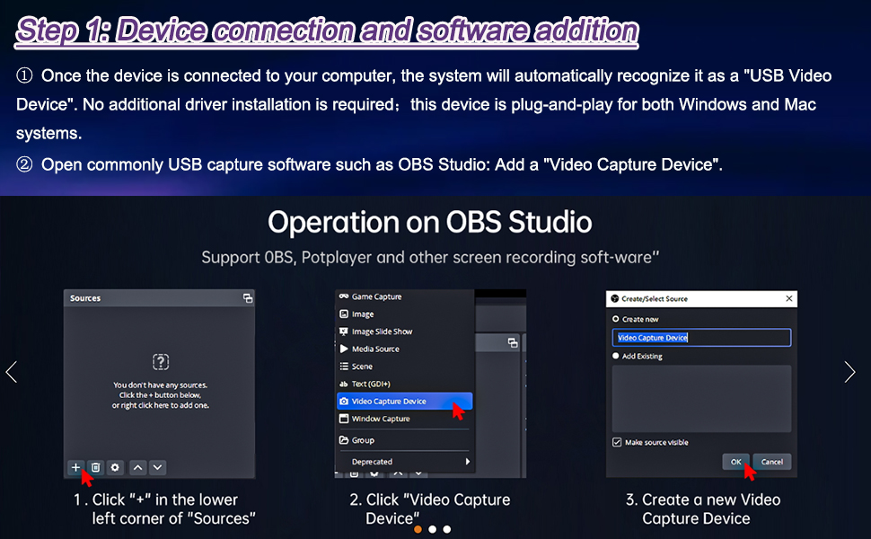Click the existing sources list box
Screen dimensions: 871x539
point(701,399)
